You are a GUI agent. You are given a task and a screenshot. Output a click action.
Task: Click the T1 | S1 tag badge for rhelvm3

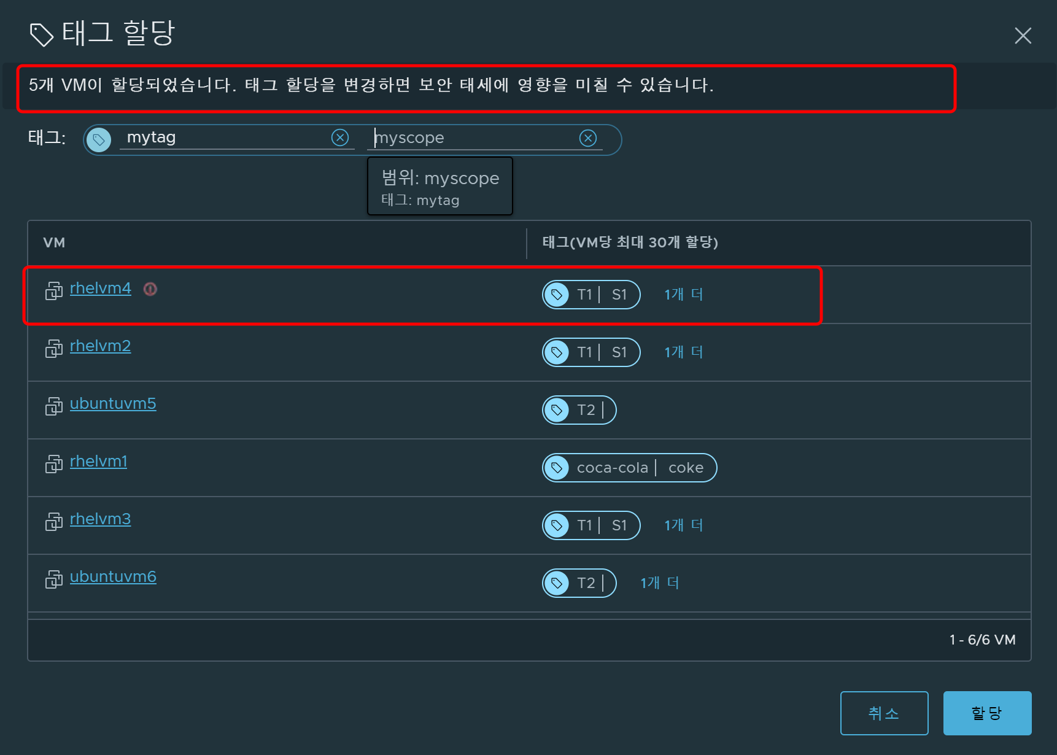point(591,525)
